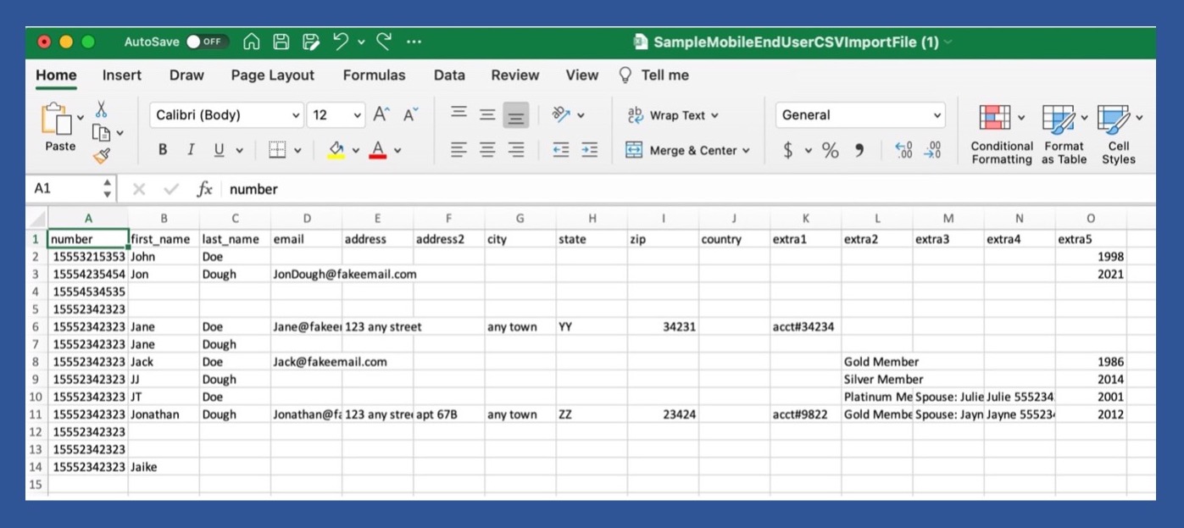Apply comma style
Viewport: 1184px width, 528px height.
tap(859, 150)
